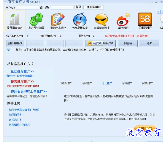Open the 58 分类站推广 icon
The image size is (163, 142).
145,19
